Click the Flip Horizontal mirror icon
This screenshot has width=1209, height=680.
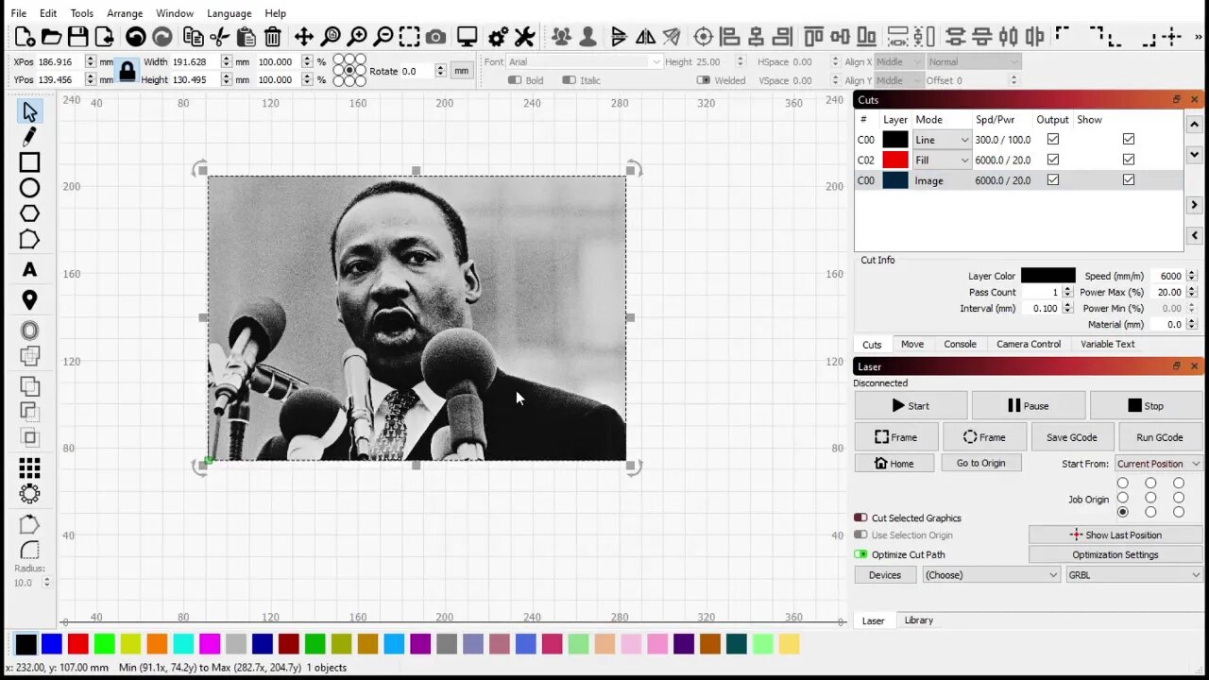pyautogui.click(x=645, y=37)
